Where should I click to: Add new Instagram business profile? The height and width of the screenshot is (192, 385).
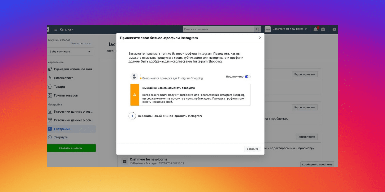(166, 116)
